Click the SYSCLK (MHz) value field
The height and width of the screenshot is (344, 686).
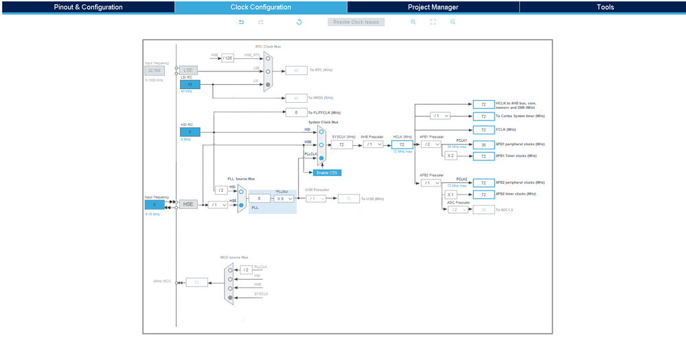(x=342, y=145)
